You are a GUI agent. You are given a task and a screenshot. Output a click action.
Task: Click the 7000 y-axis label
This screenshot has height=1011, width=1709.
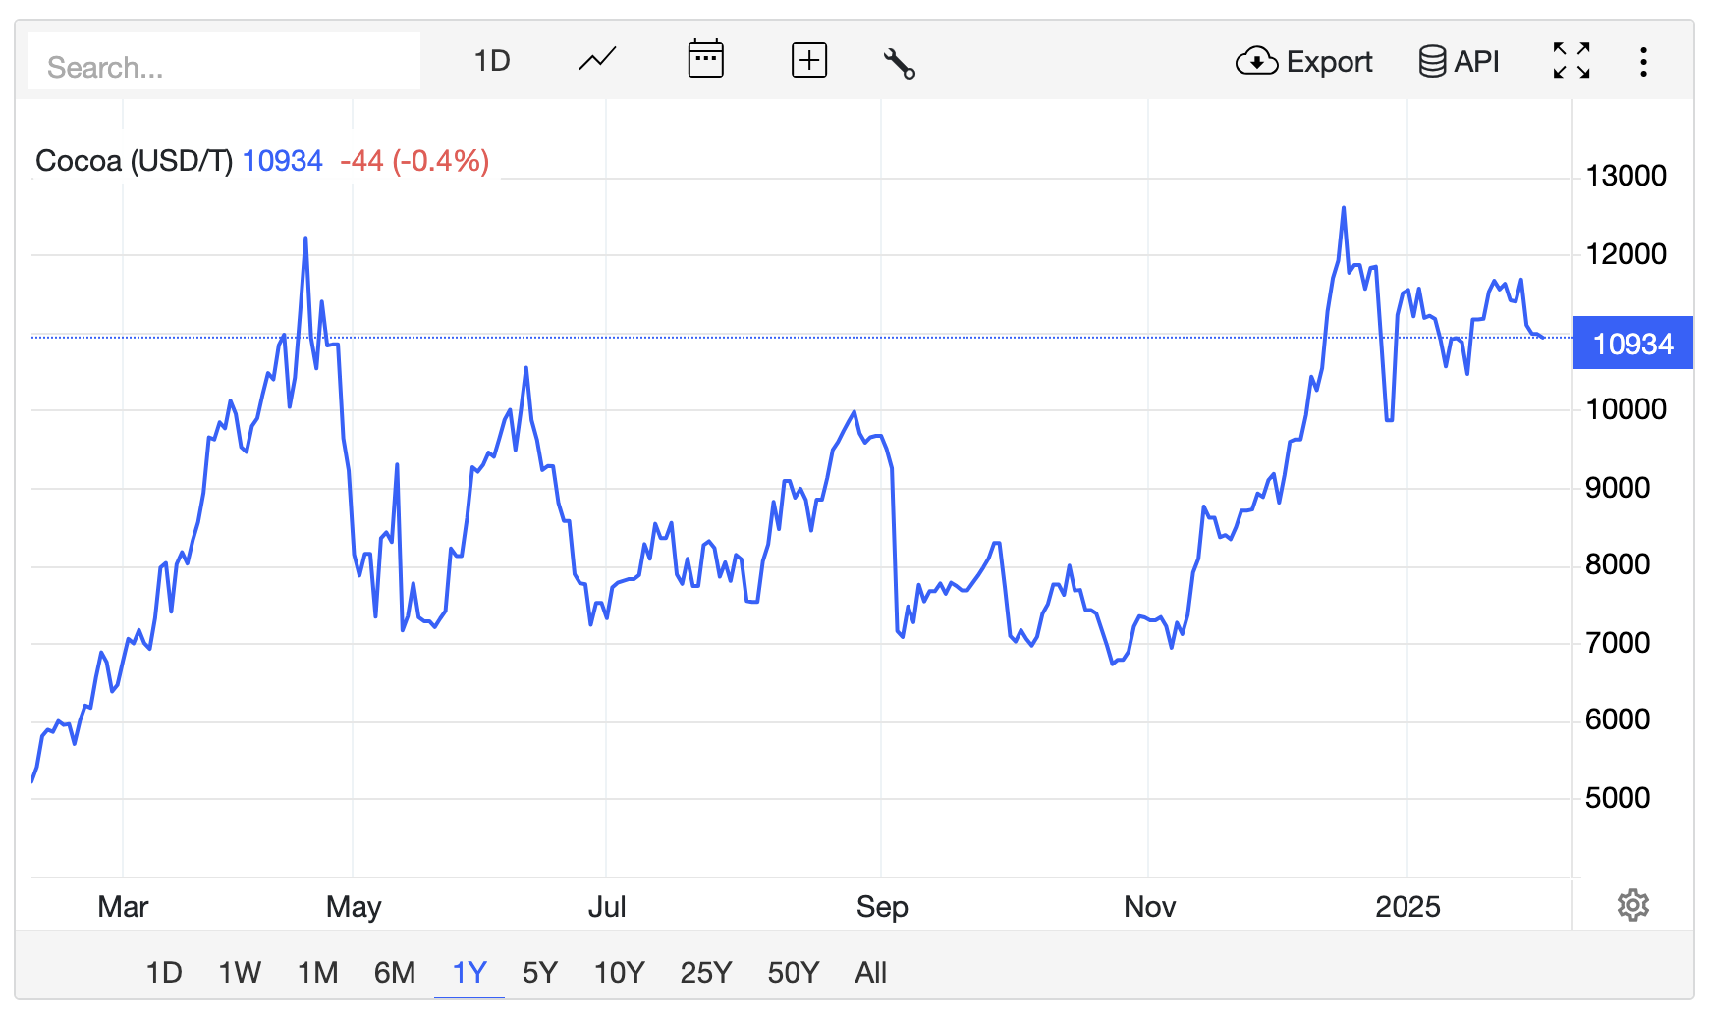[x=1618, y=643]
